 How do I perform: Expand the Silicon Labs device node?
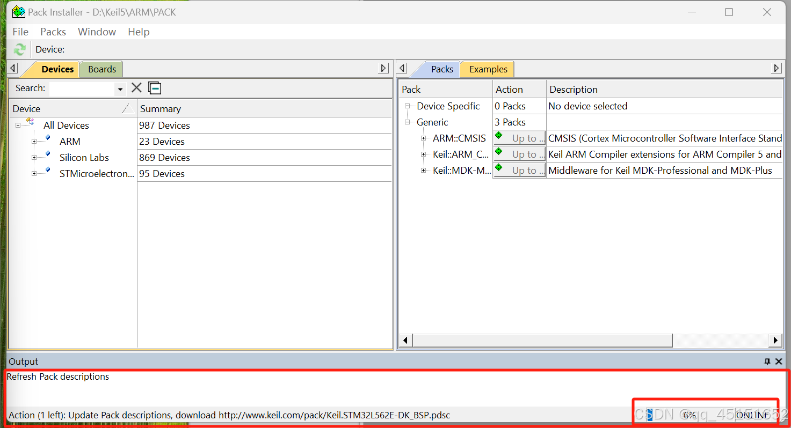pos(34,158)
